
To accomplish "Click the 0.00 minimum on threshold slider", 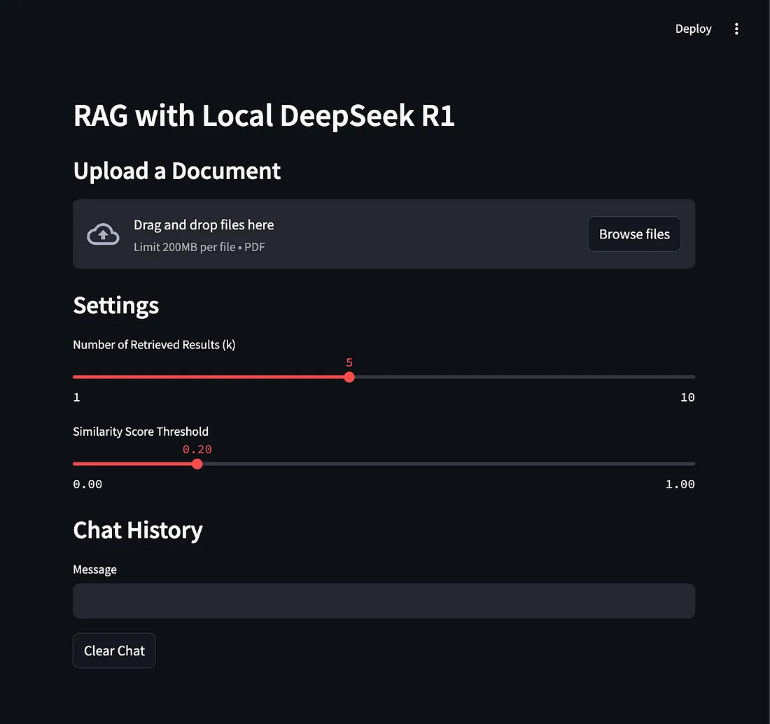I will click(x=87, y=484).
